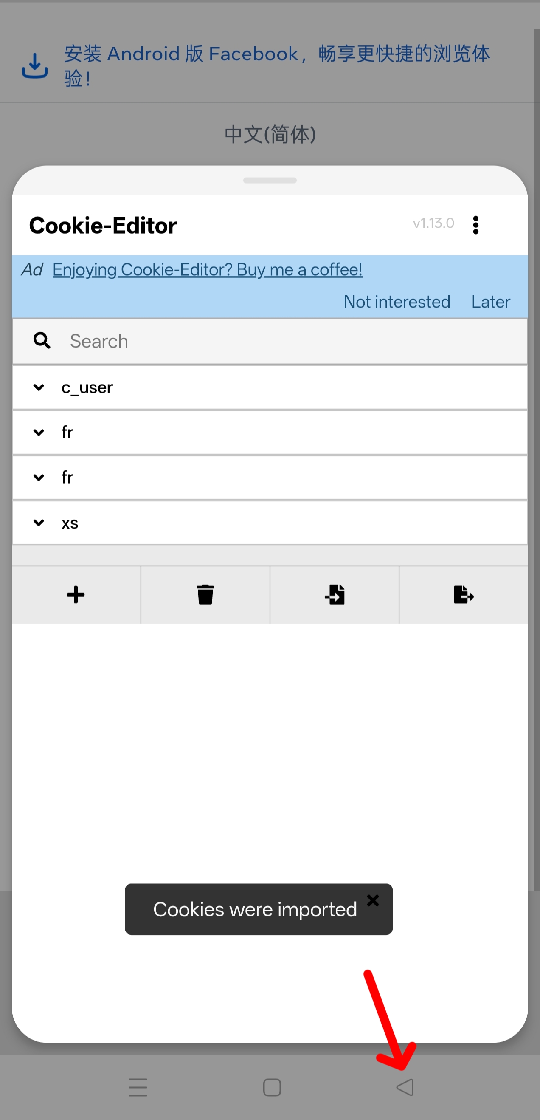
Task: Expand the xs cookie
Action: click(39, 523)
